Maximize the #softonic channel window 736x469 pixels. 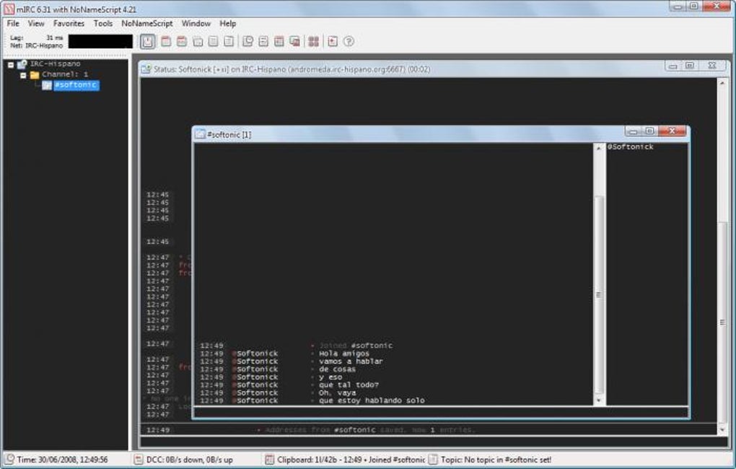(650, 131)
